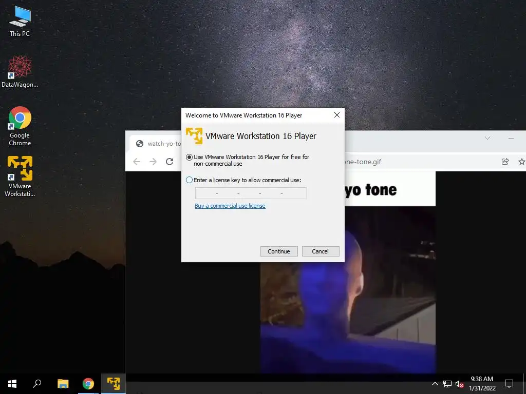The image size is (526, 394).
Task: Open the muted volume tray icon
Action: click(x=459, y=384)
